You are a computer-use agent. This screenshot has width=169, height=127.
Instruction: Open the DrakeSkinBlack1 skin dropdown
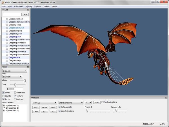(71, 103)
